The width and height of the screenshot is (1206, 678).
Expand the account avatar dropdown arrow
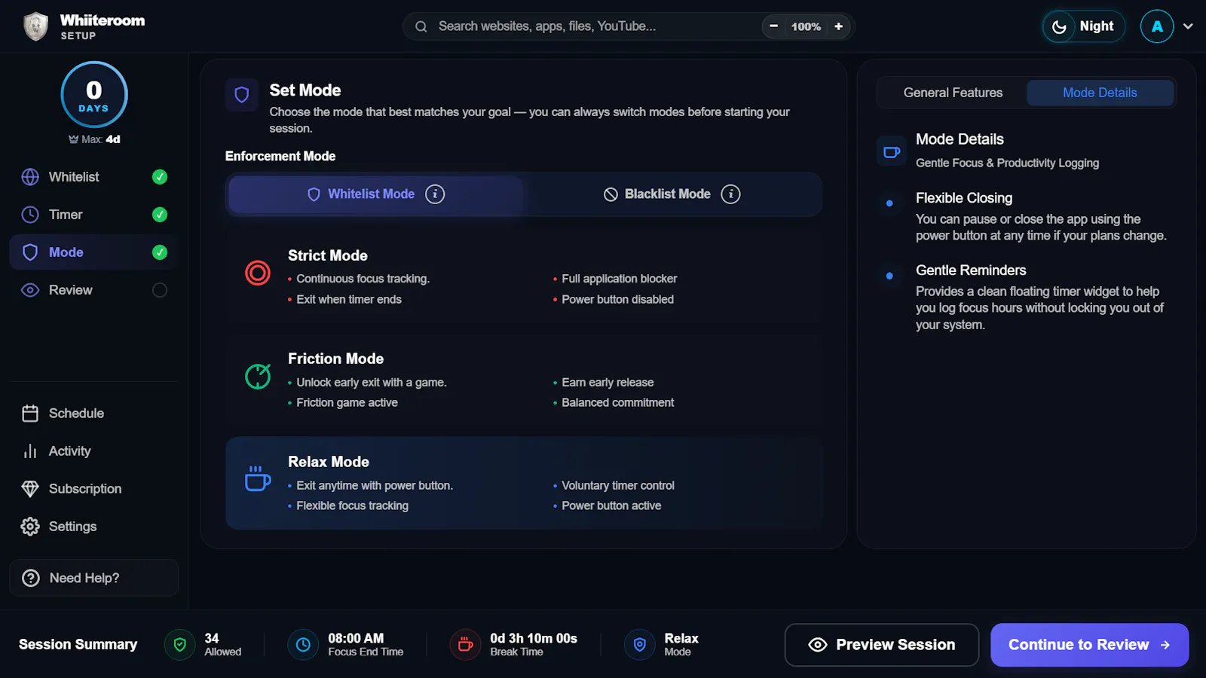tap(1188, 26)
